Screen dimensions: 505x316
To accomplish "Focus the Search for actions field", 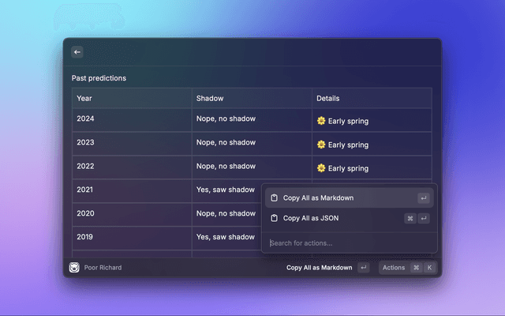I will [x=347, y=243].
